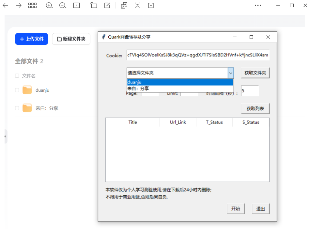Click the 获取列表 button
Viewport: 309px width, 229px height.
pos(255,108)
